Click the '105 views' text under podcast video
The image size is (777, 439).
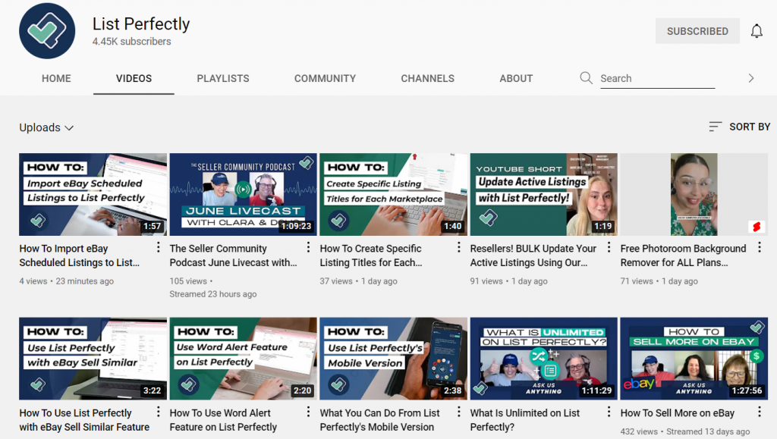[x=188, y=281]
